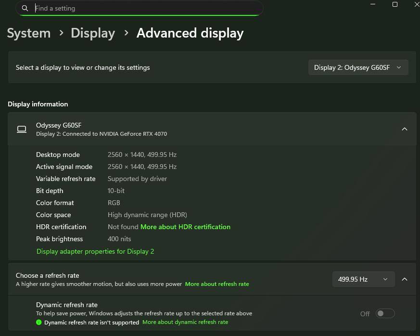Click the search magnifier icon

coord(25,8)
